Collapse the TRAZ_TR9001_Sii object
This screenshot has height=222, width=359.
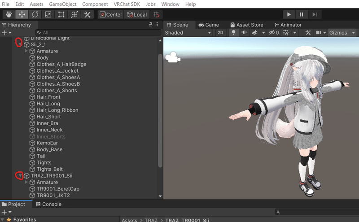pos(20,175)
